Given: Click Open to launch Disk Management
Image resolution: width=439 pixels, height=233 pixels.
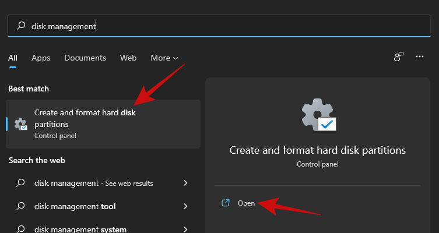Looking at the screenshot, I should coord(246,203).
